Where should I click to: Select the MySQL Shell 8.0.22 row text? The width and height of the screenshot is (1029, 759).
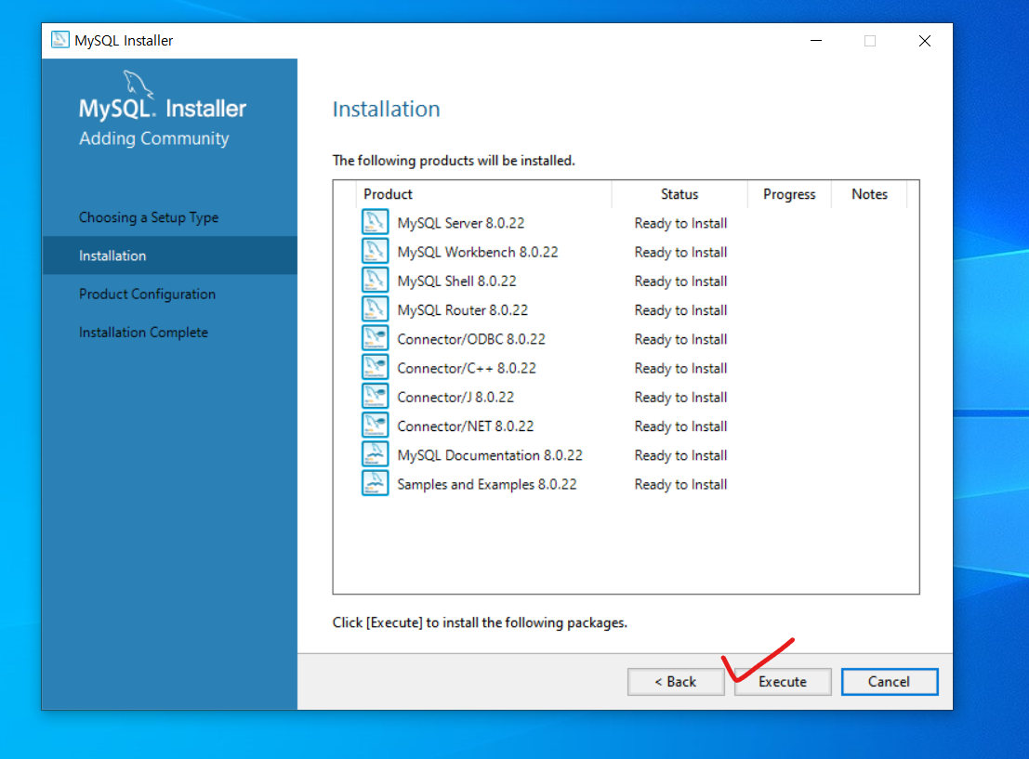[x=456, y=281]
